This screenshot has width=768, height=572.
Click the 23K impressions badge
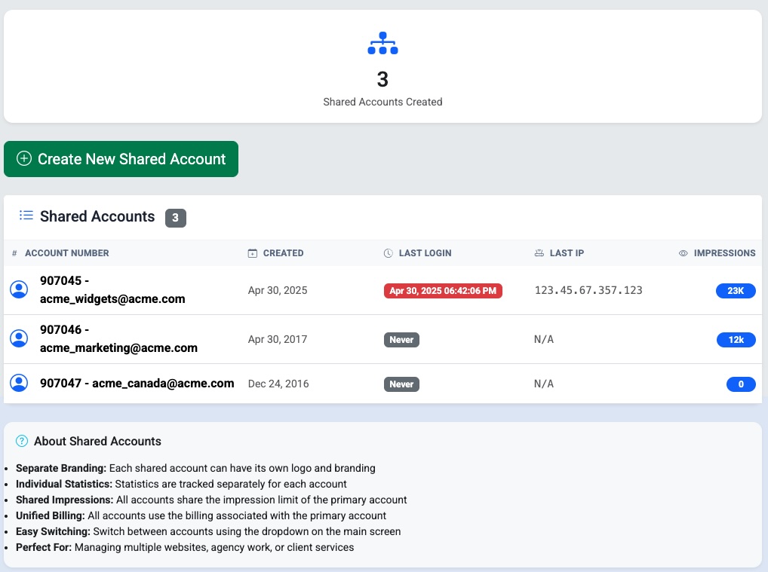[x=736, y=290]
